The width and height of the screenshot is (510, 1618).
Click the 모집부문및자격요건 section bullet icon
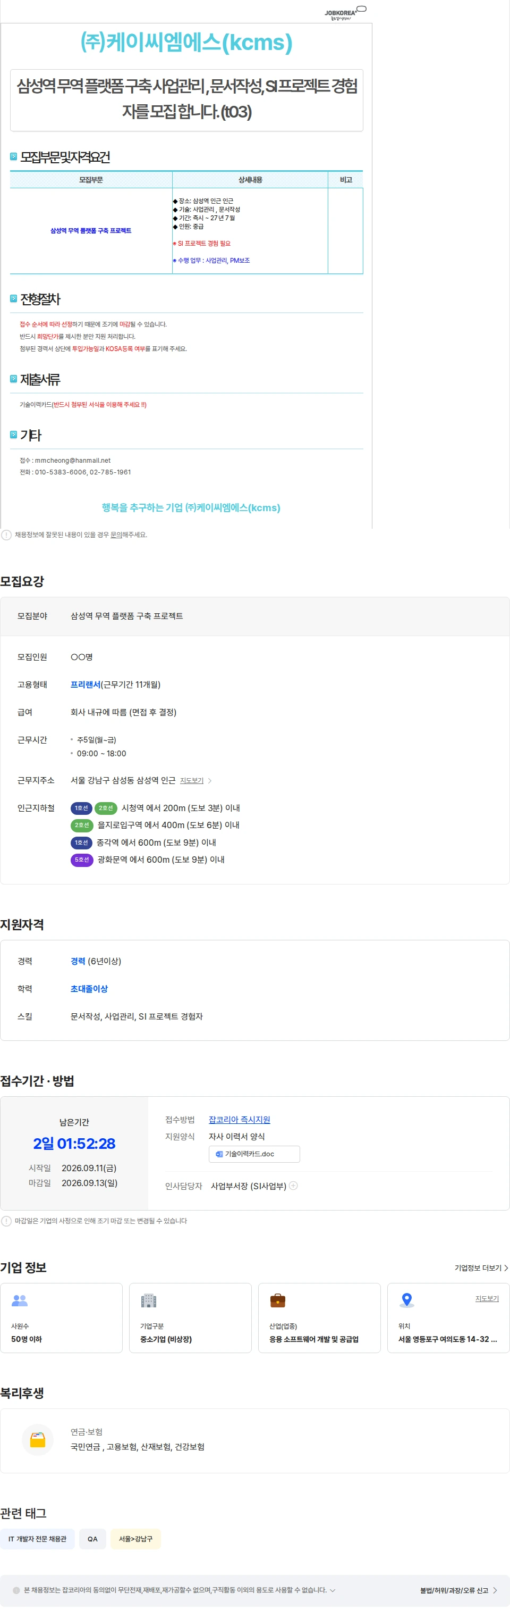pyautogui.click(x=14, y=156)
